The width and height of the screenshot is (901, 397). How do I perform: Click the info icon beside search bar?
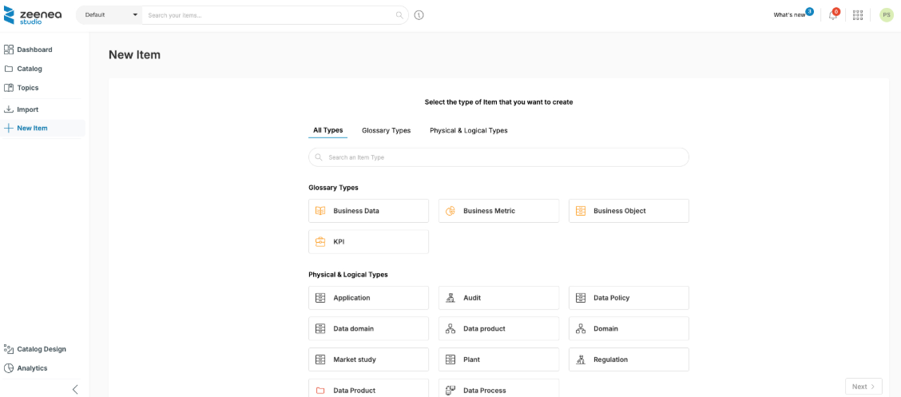coord(419,15)
